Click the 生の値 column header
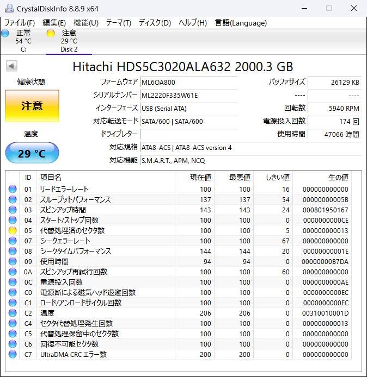367x377 pixels. (x=322, y=177)
